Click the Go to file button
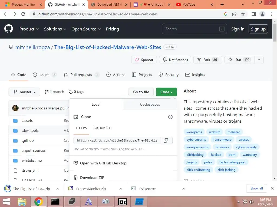277x207 pixels. pos(141,92)
